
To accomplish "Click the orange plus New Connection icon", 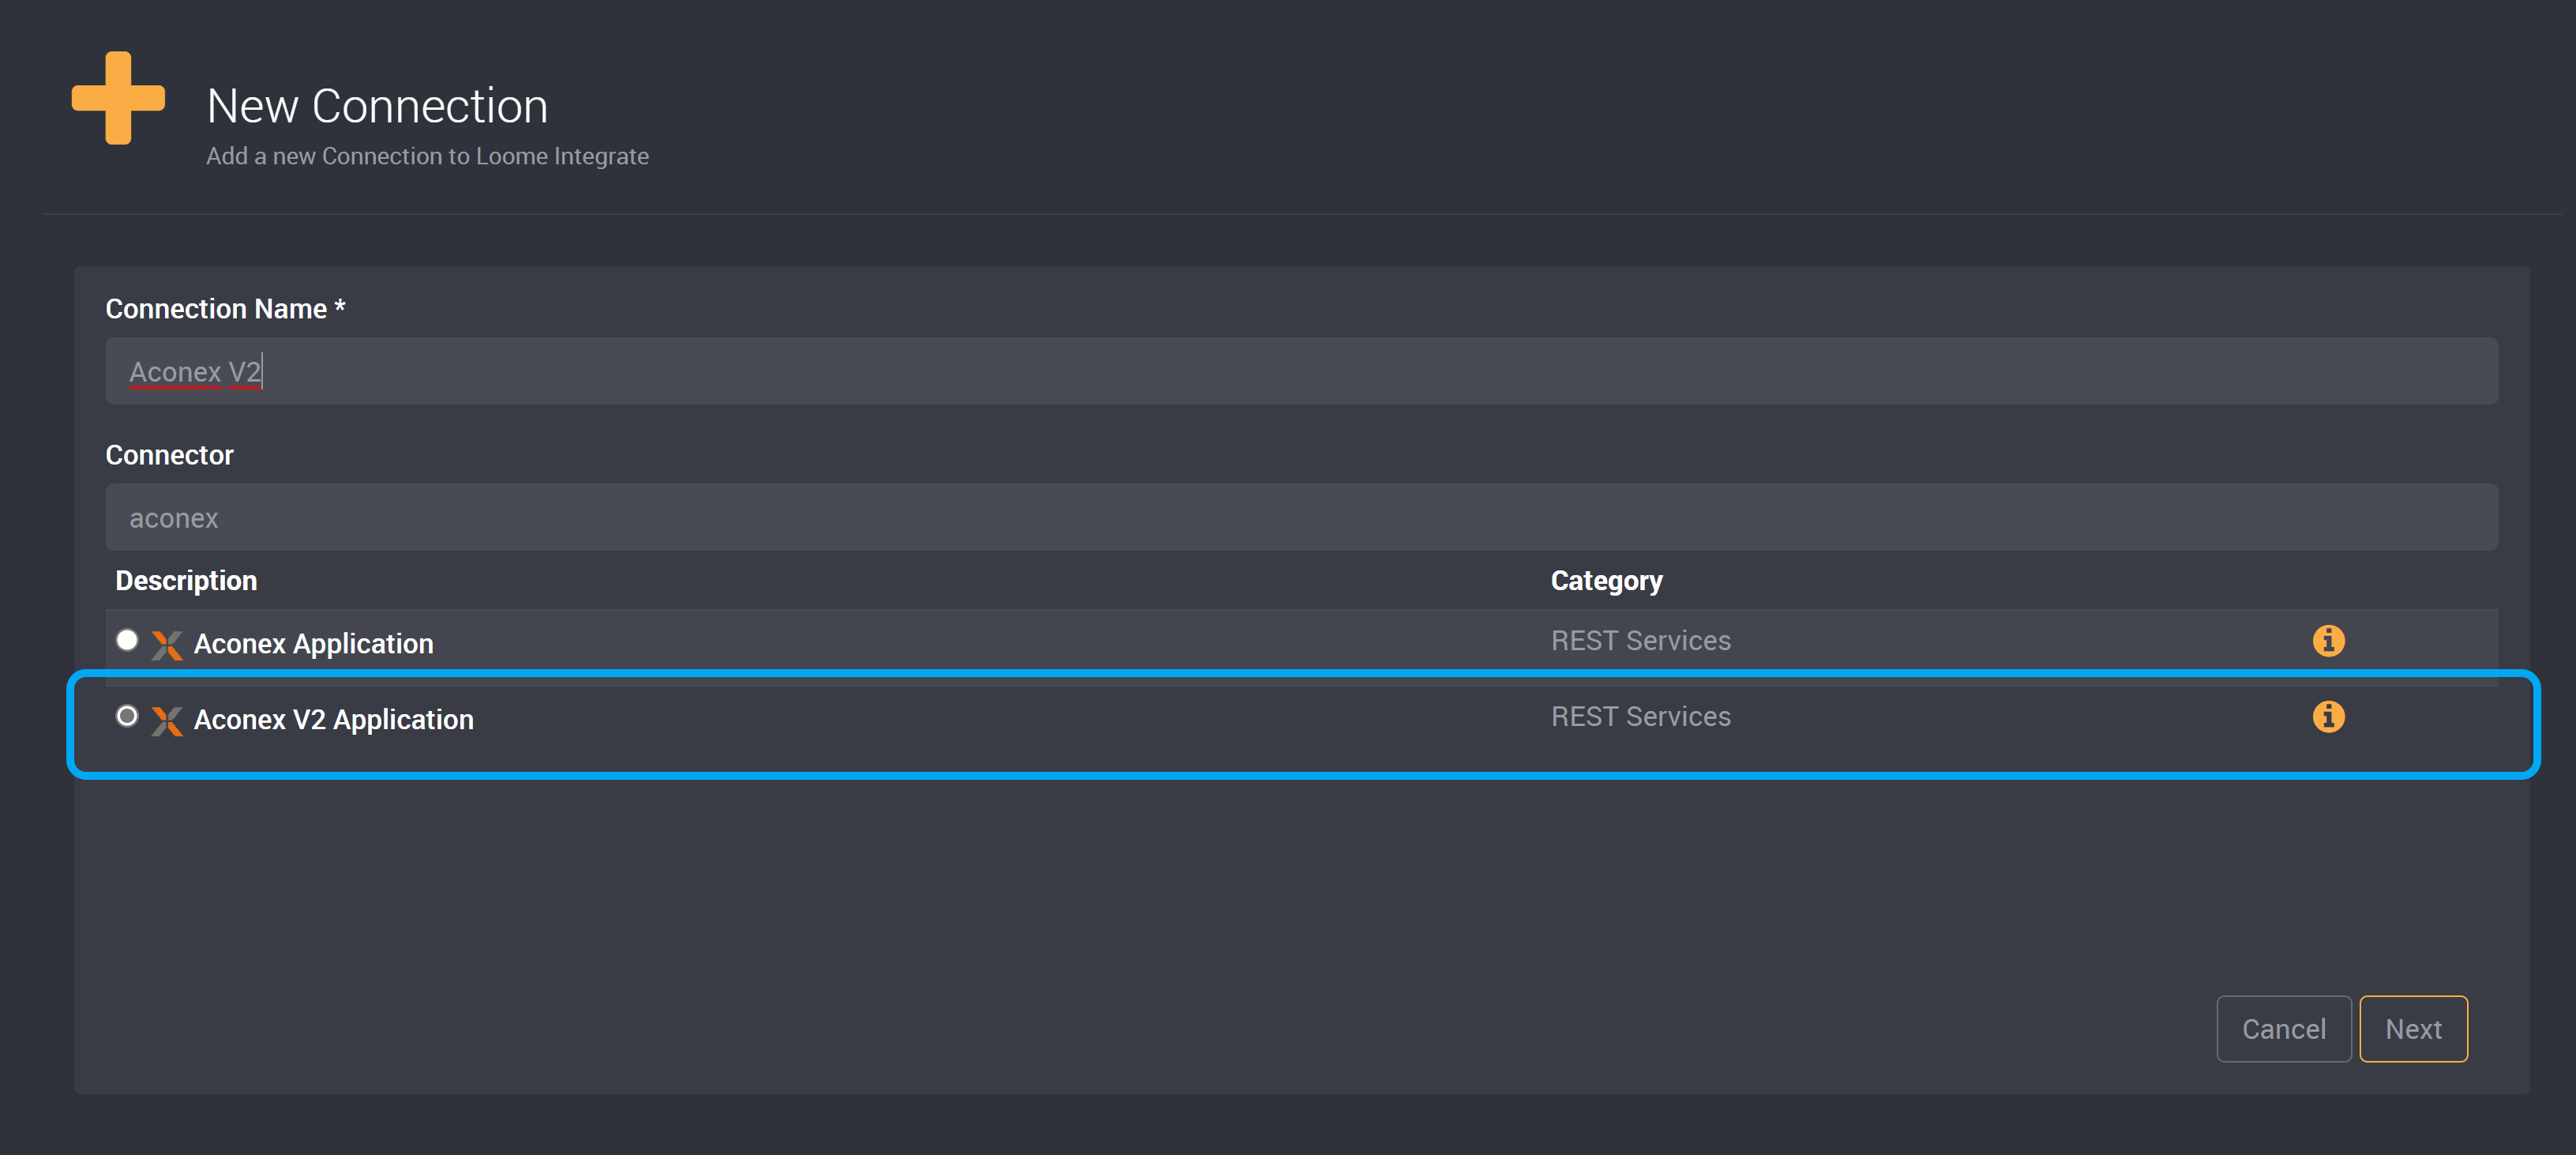I will click(118, 98).
